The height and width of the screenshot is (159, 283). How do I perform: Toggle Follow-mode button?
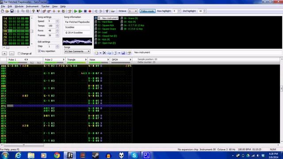coord(147,11)
